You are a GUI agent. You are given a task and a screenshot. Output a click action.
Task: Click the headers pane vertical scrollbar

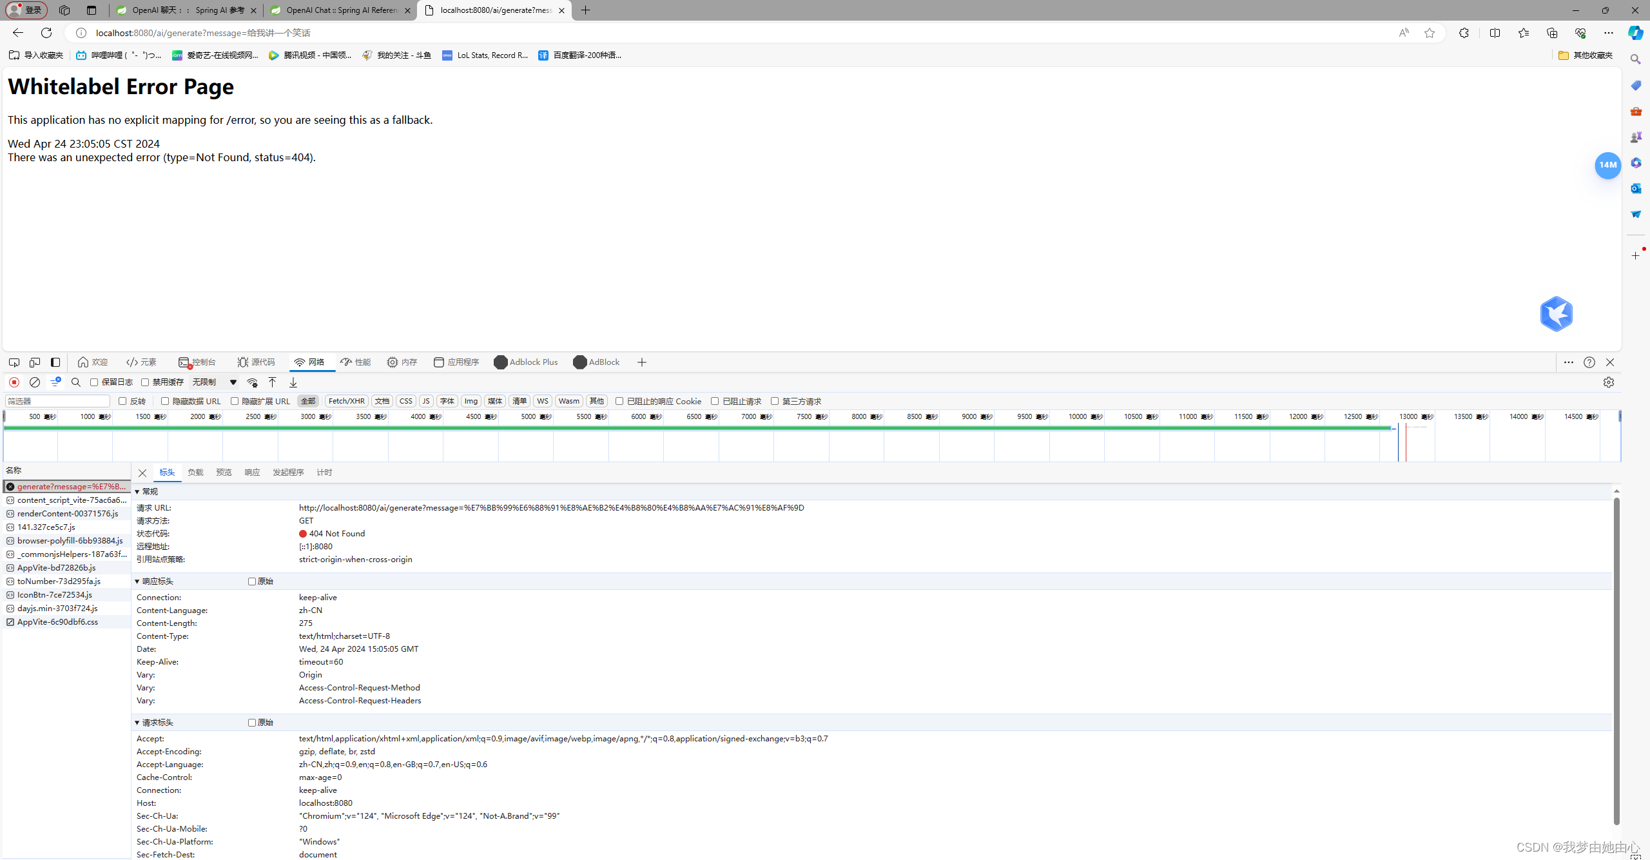tap(1616, 661)
